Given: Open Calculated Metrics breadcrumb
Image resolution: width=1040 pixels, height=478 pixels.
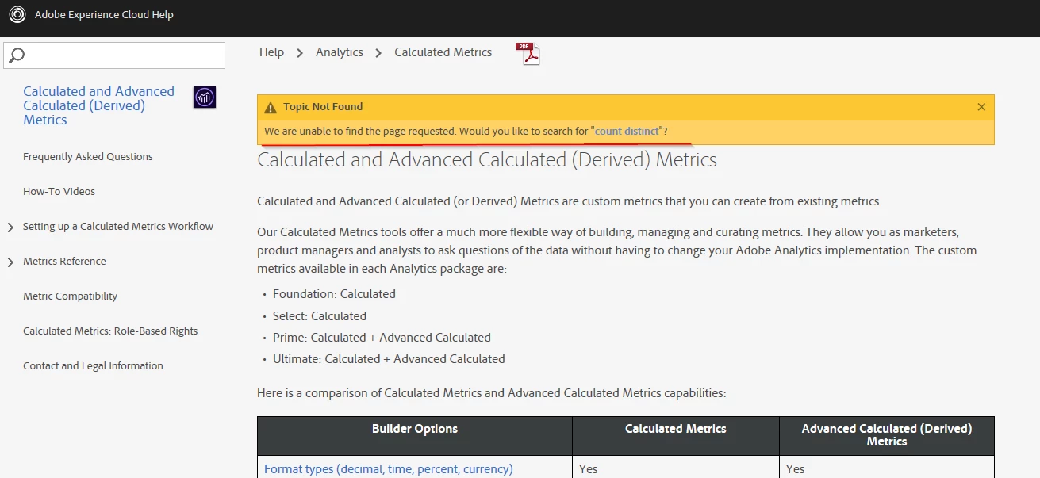Looking at the screenshot, I should [x=443, y=52].
